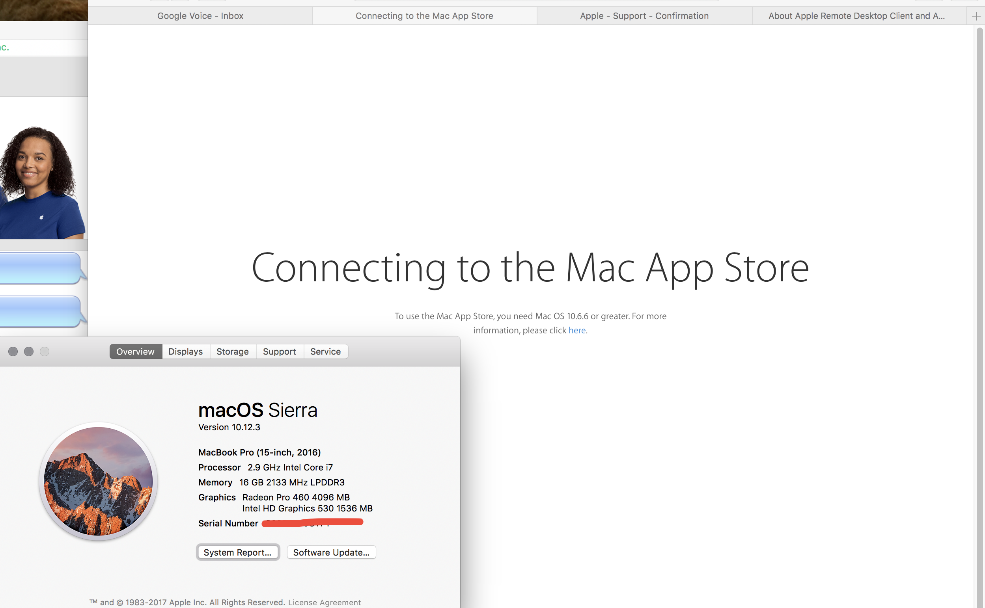Open a new browser tab with plus icon
Viewport: 985px width, 608px height.
click(x=976, y=16)
